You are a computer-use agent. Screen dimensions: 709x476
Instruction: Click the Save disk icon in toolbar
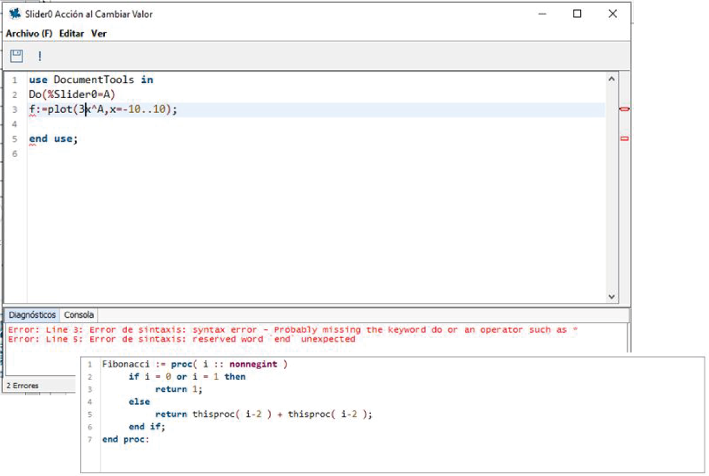tap(17, 56)
